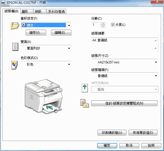The width and height of the screenshot is (164, 151).
Task: Switch to the 排版 tab
Action: 40,11
